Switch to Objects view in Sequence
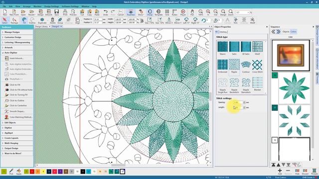 [x=286, y=32]
